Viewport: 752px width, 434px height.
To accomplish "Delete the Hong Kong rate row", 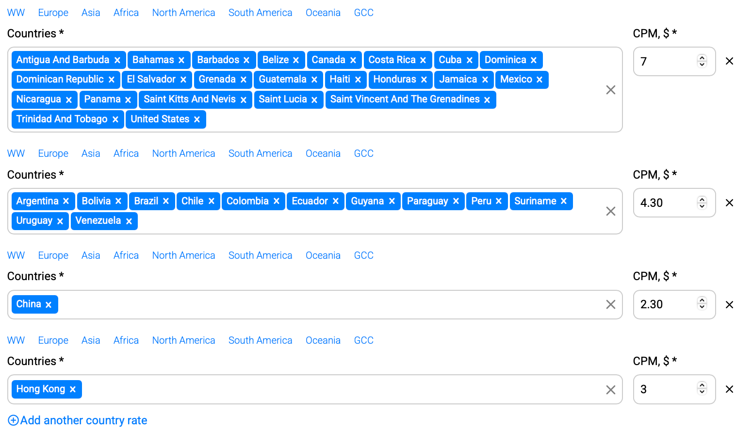I will click(729, 389).
